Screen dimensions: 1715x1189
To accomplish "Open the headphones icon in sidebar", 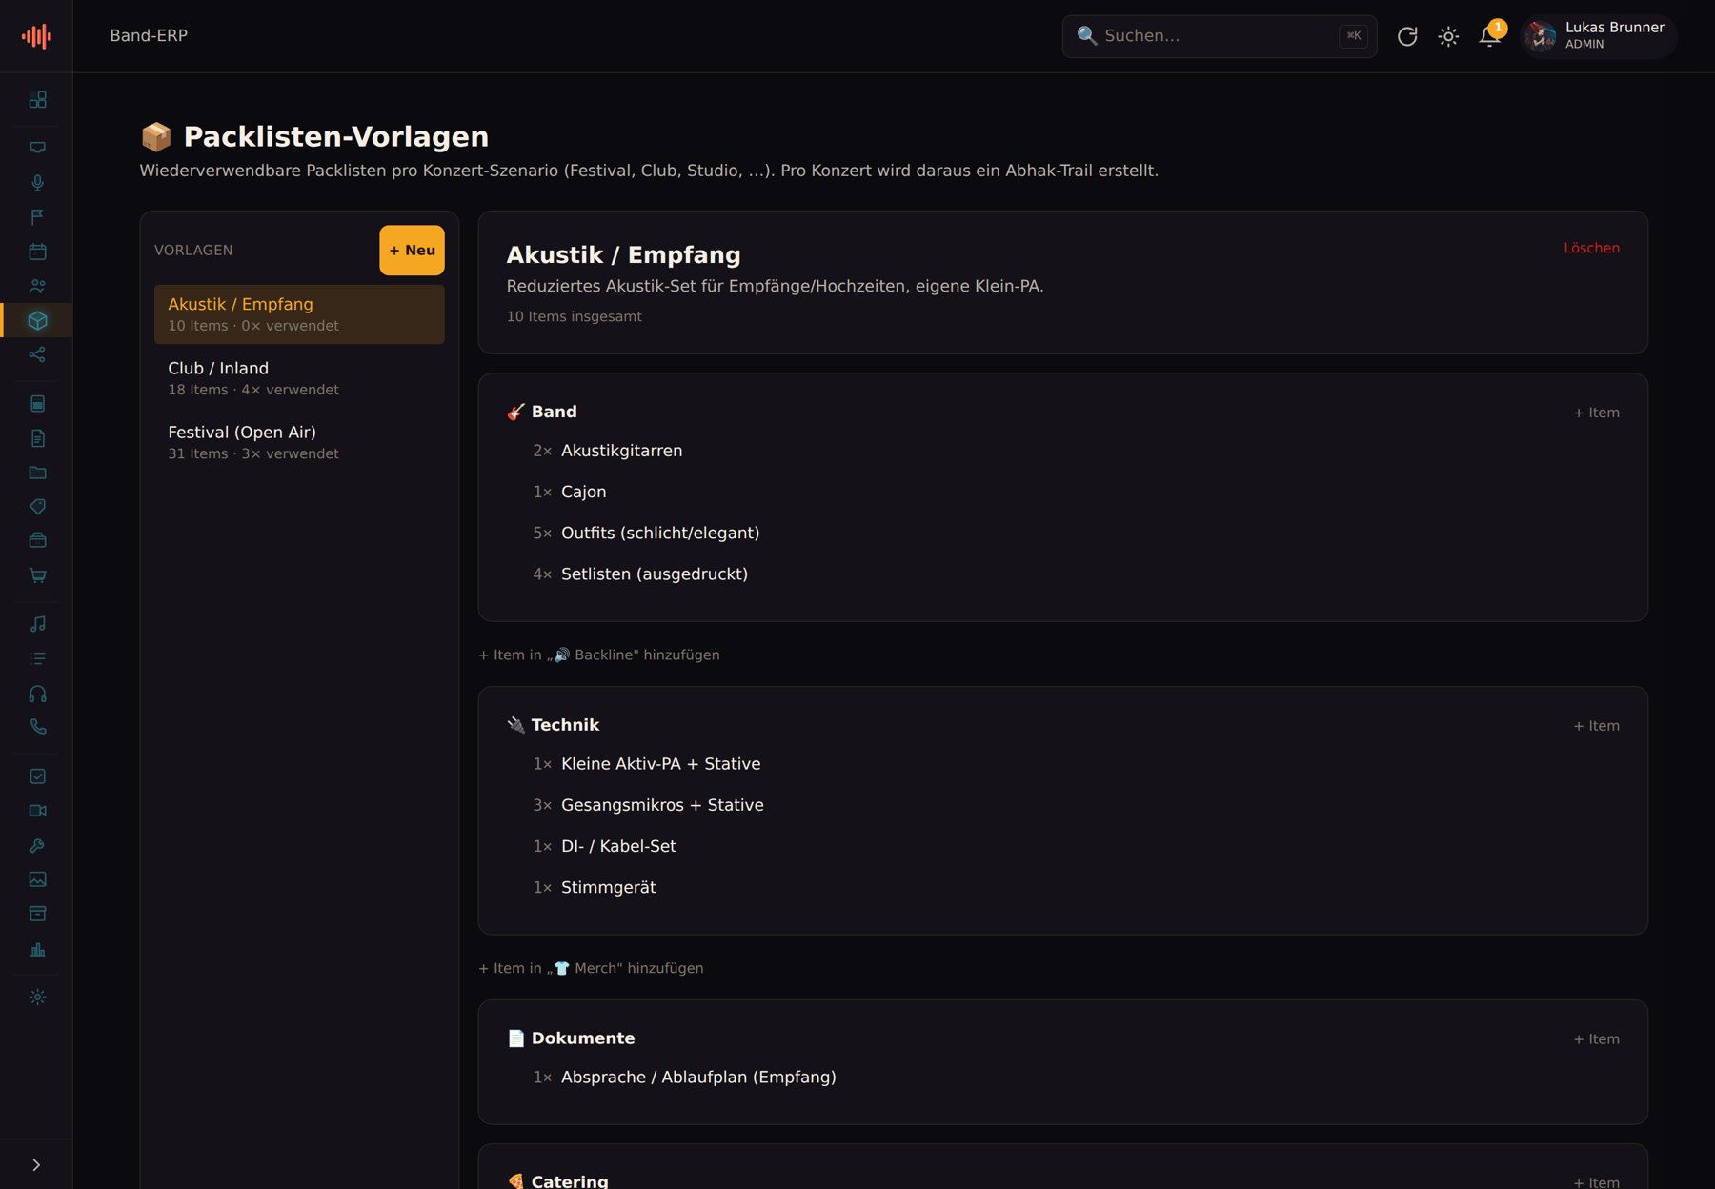I will [x=37, y=694].
